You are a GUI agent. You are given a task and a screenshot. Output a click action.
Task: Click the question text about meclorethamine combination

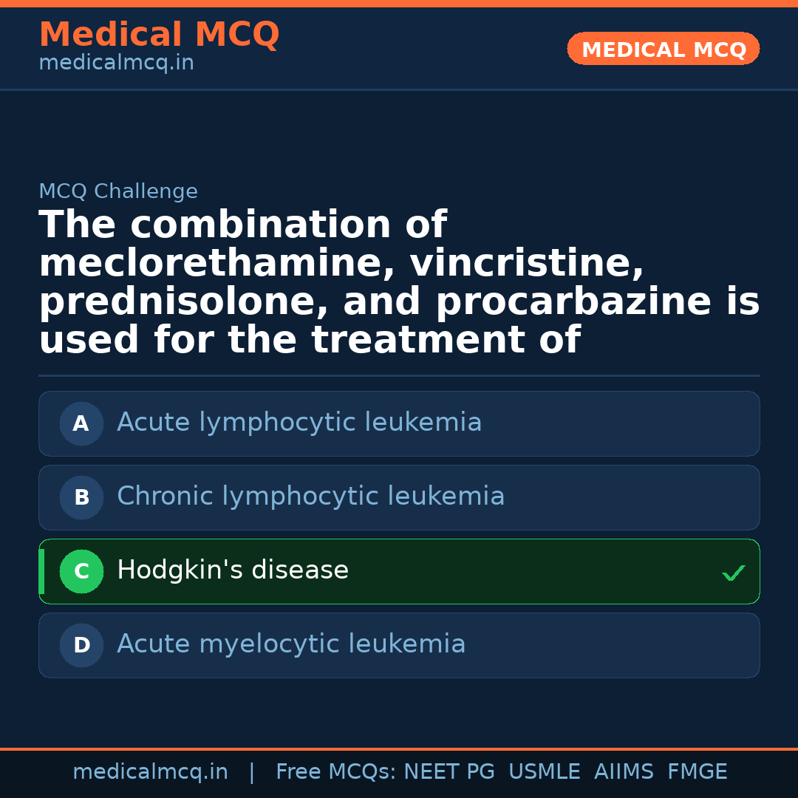coord(399,282)
